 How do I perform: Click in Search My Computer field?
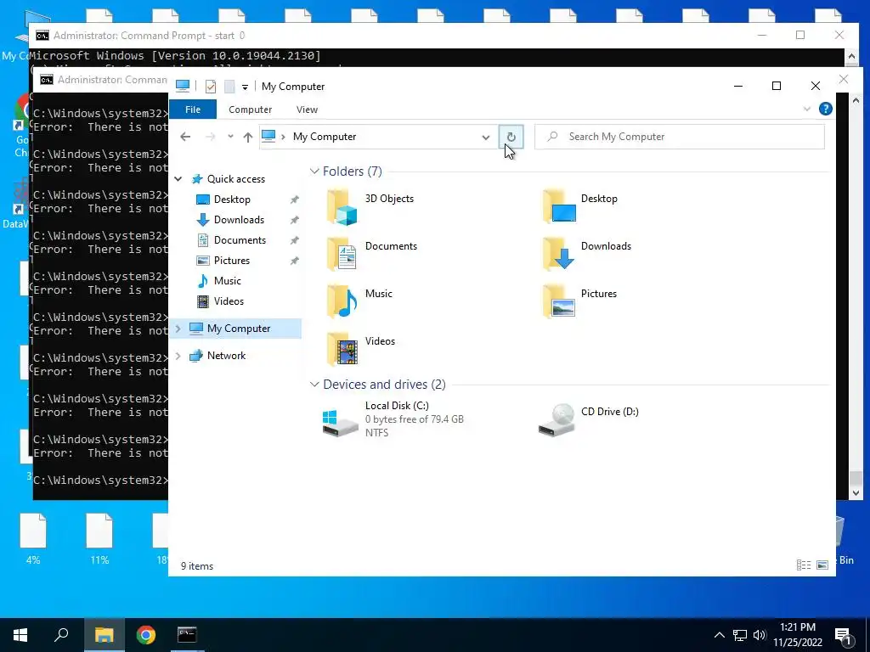(679, 137)
